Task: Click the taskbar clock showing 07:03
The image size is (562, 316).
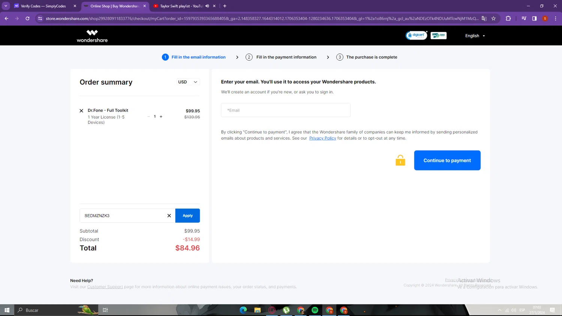Action: 537,310
